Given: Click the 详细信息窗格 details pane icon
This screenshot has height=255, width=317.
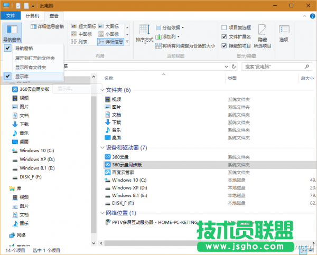Looking at the screenshot, I should [33, 26].
